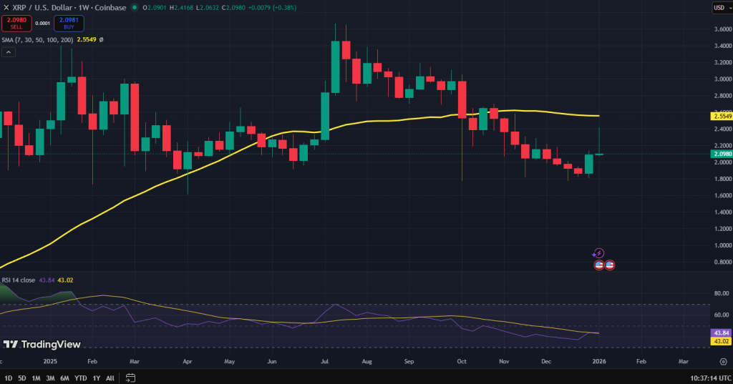Click the RSI 14 close legend label
Screen dimensions: 733x384
tap(18, 280)
